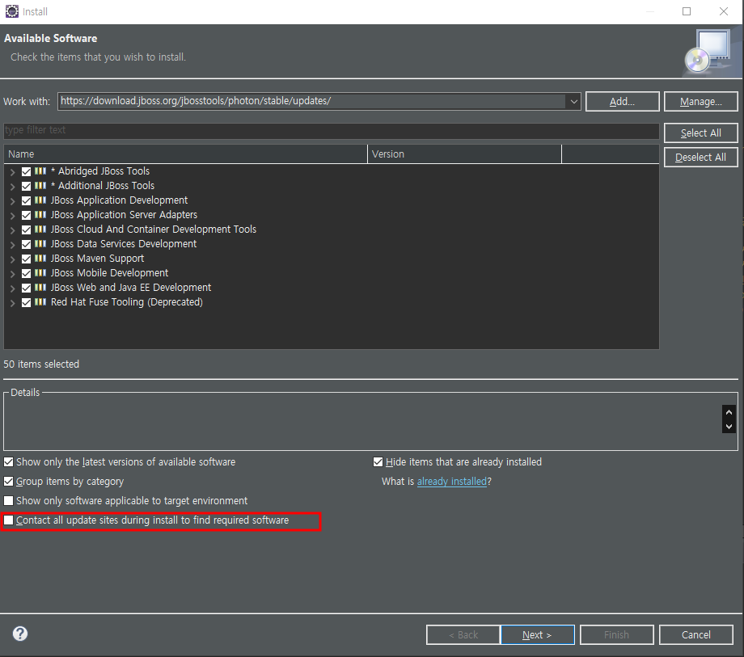The height and width of the screenshot is (657, 744).
Task: Select Red Hat Fuse Tooling (Deprecated) row text
Action: [127, 302]
